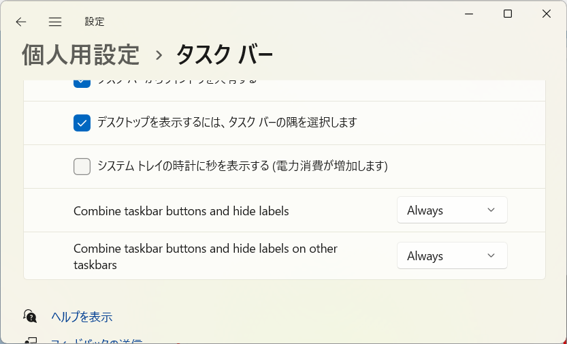Open Combine taskbar buttons and hide labels dropdown

pyautogui.click(x=452, y=210)
